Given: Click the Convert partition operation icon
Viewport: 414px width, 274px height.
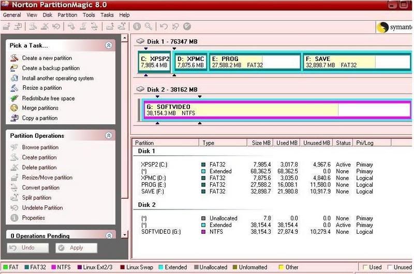Looking at the screenshot, I should (x=14, y=187).
